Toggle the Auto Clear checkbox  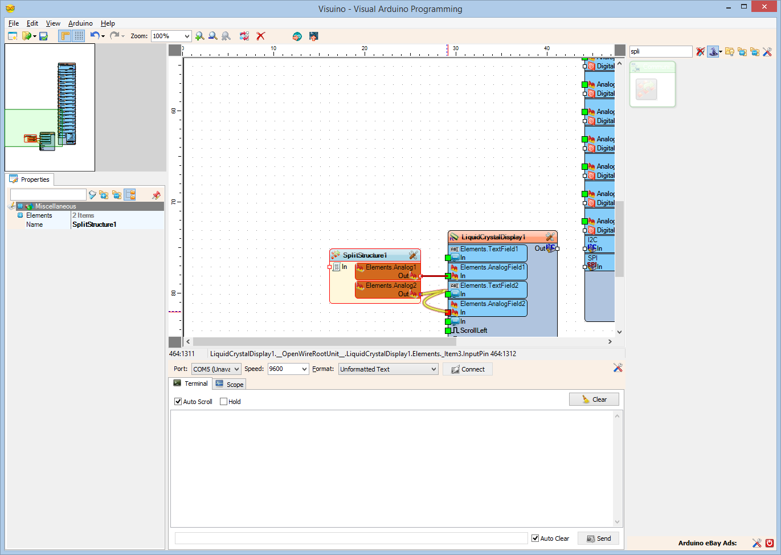click(535, 538)
